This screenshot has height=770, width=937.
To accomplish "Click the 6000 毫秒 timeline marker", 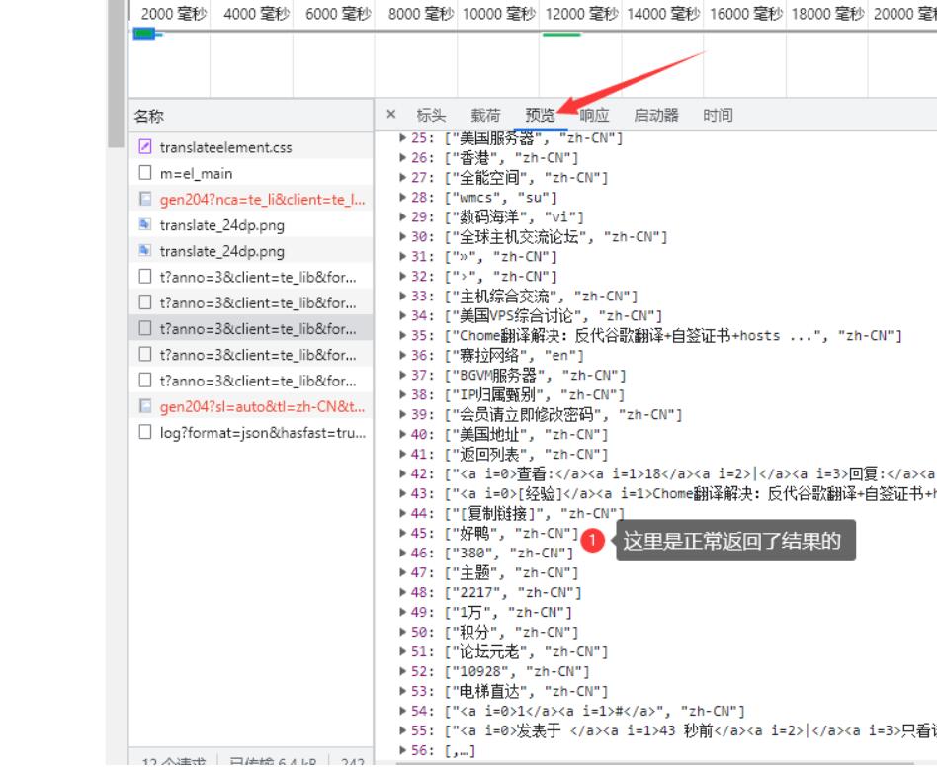I will 338,13.
